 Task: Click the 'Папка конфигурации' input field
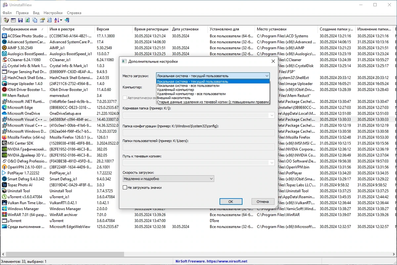198,132
